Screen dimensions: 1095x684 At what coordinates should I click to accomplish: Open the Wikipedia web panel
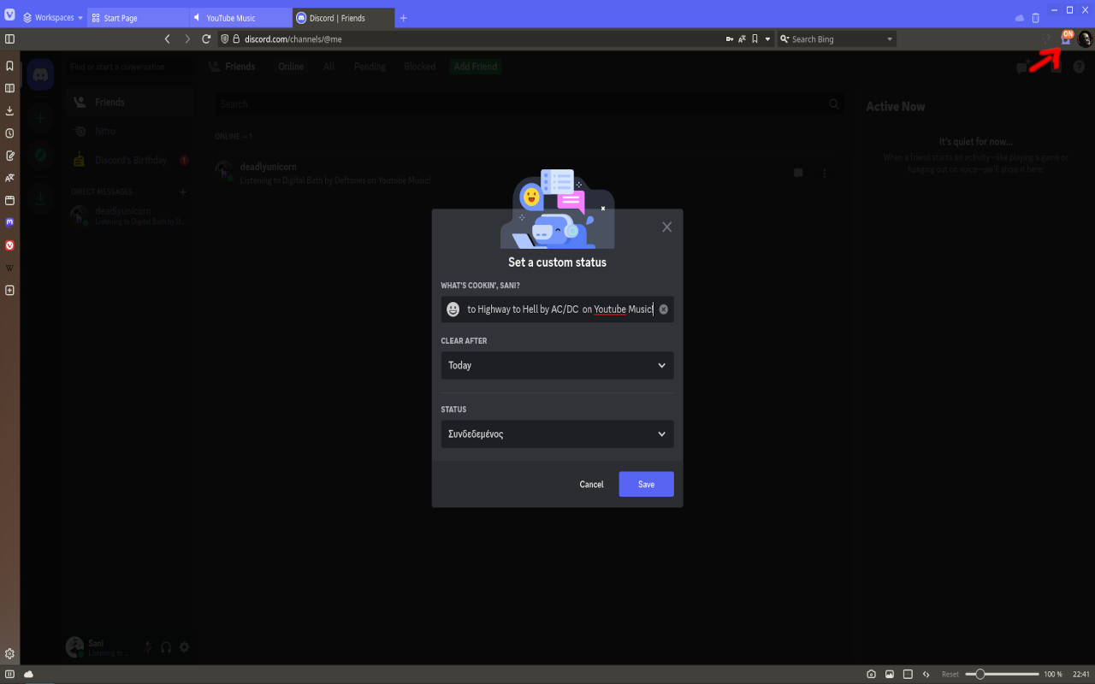point(9,268)
